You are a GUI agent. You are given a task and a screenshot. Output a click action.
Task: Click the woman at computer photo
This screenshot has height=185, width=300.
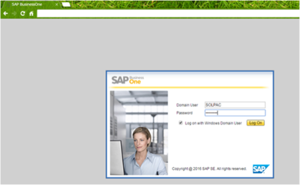[139, 133]
